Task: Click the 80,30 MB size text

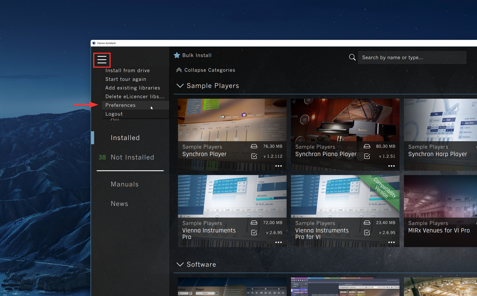Action: pyautogui.click(x=385, y=146)
